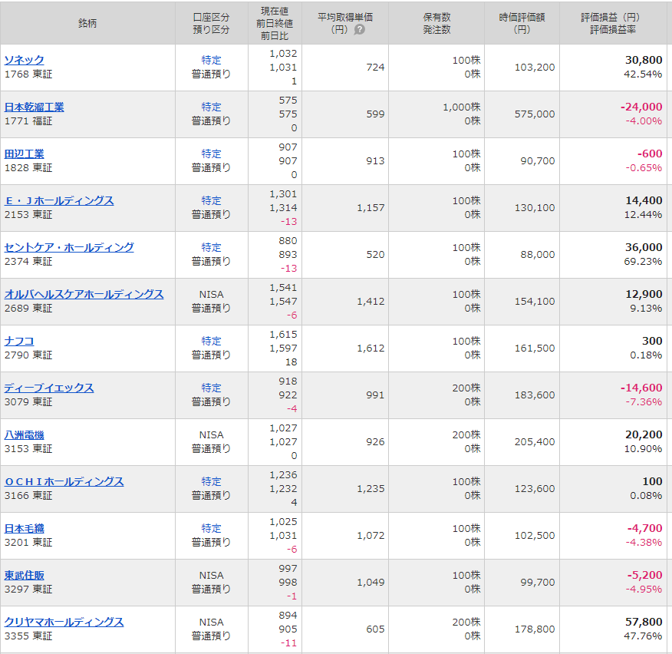672x654 pixels.
Task: Click the -24,000 loss for 日本乾溜工業
Action: [641, 107]
